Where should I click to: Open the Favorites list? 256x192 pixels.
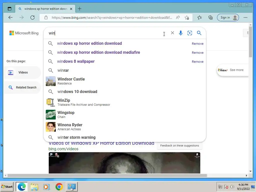[x=199, y=17]
